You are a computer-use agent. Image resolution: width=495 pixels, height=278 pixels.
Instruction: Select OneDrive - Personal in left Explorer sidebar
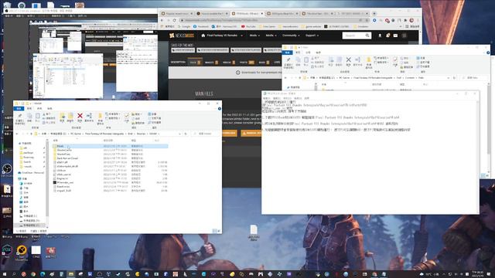(x=31, y=173)
